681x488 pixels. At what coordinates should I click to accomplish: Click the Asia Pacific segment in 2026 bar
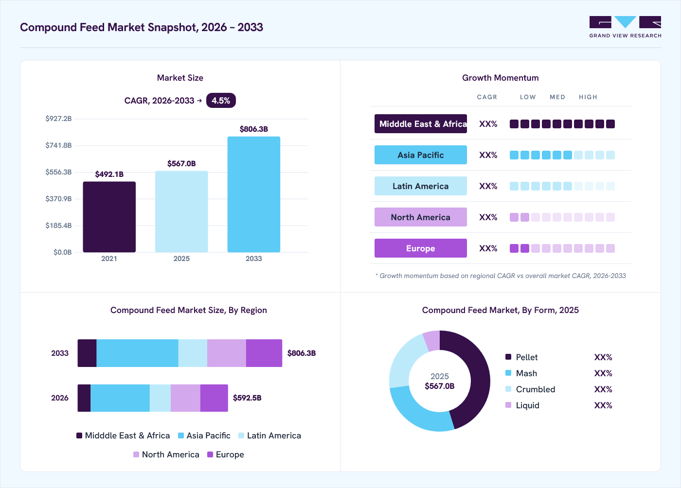tap(120, 398)
